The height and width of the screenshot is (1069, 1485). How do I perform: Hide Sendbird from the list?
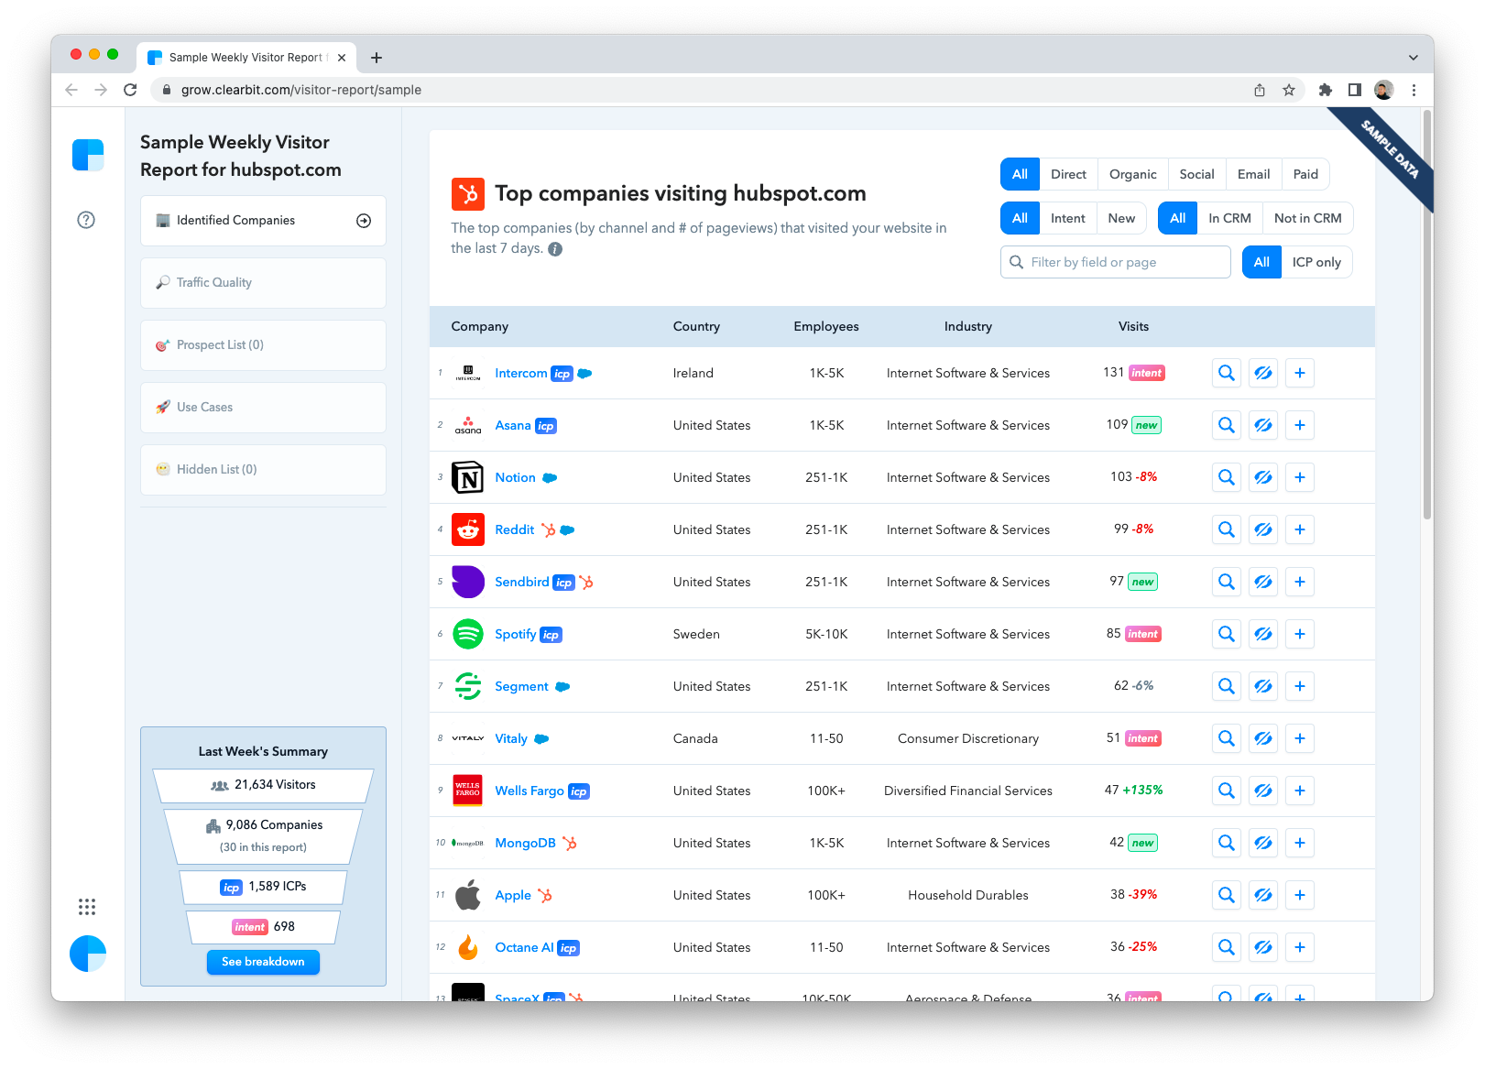(1263, 582)
